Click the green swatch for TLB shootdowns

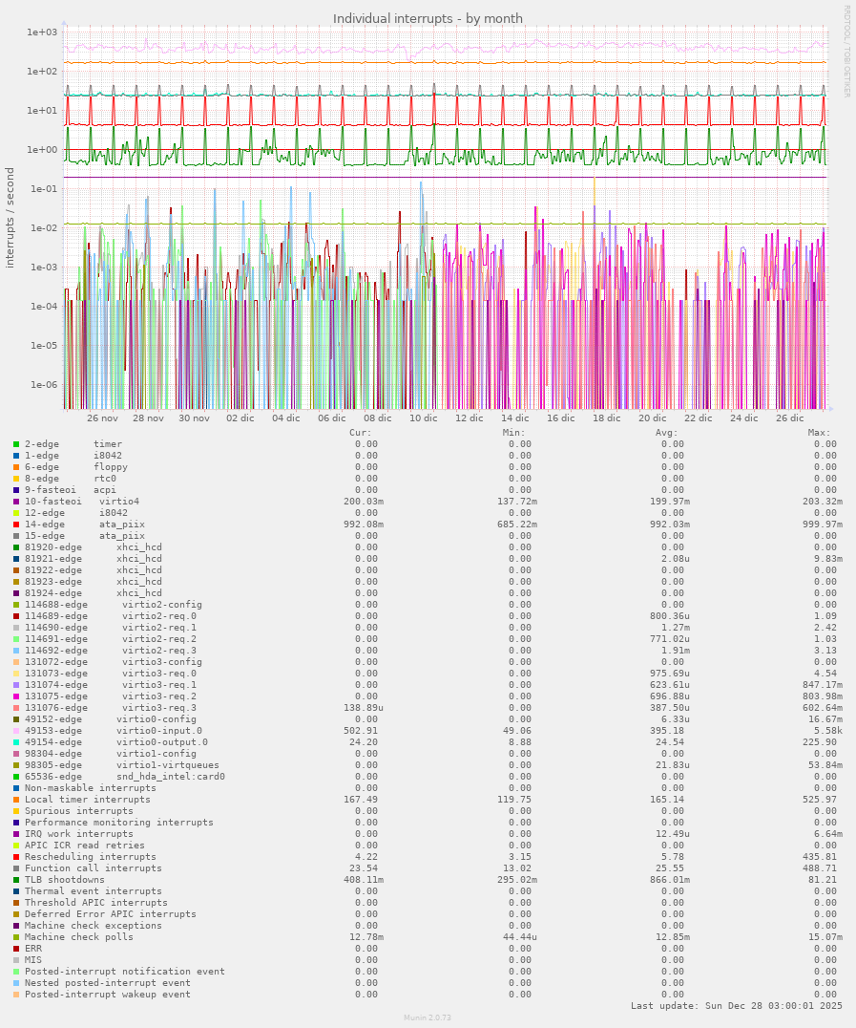pyautogui.click(x=16, y=880)
